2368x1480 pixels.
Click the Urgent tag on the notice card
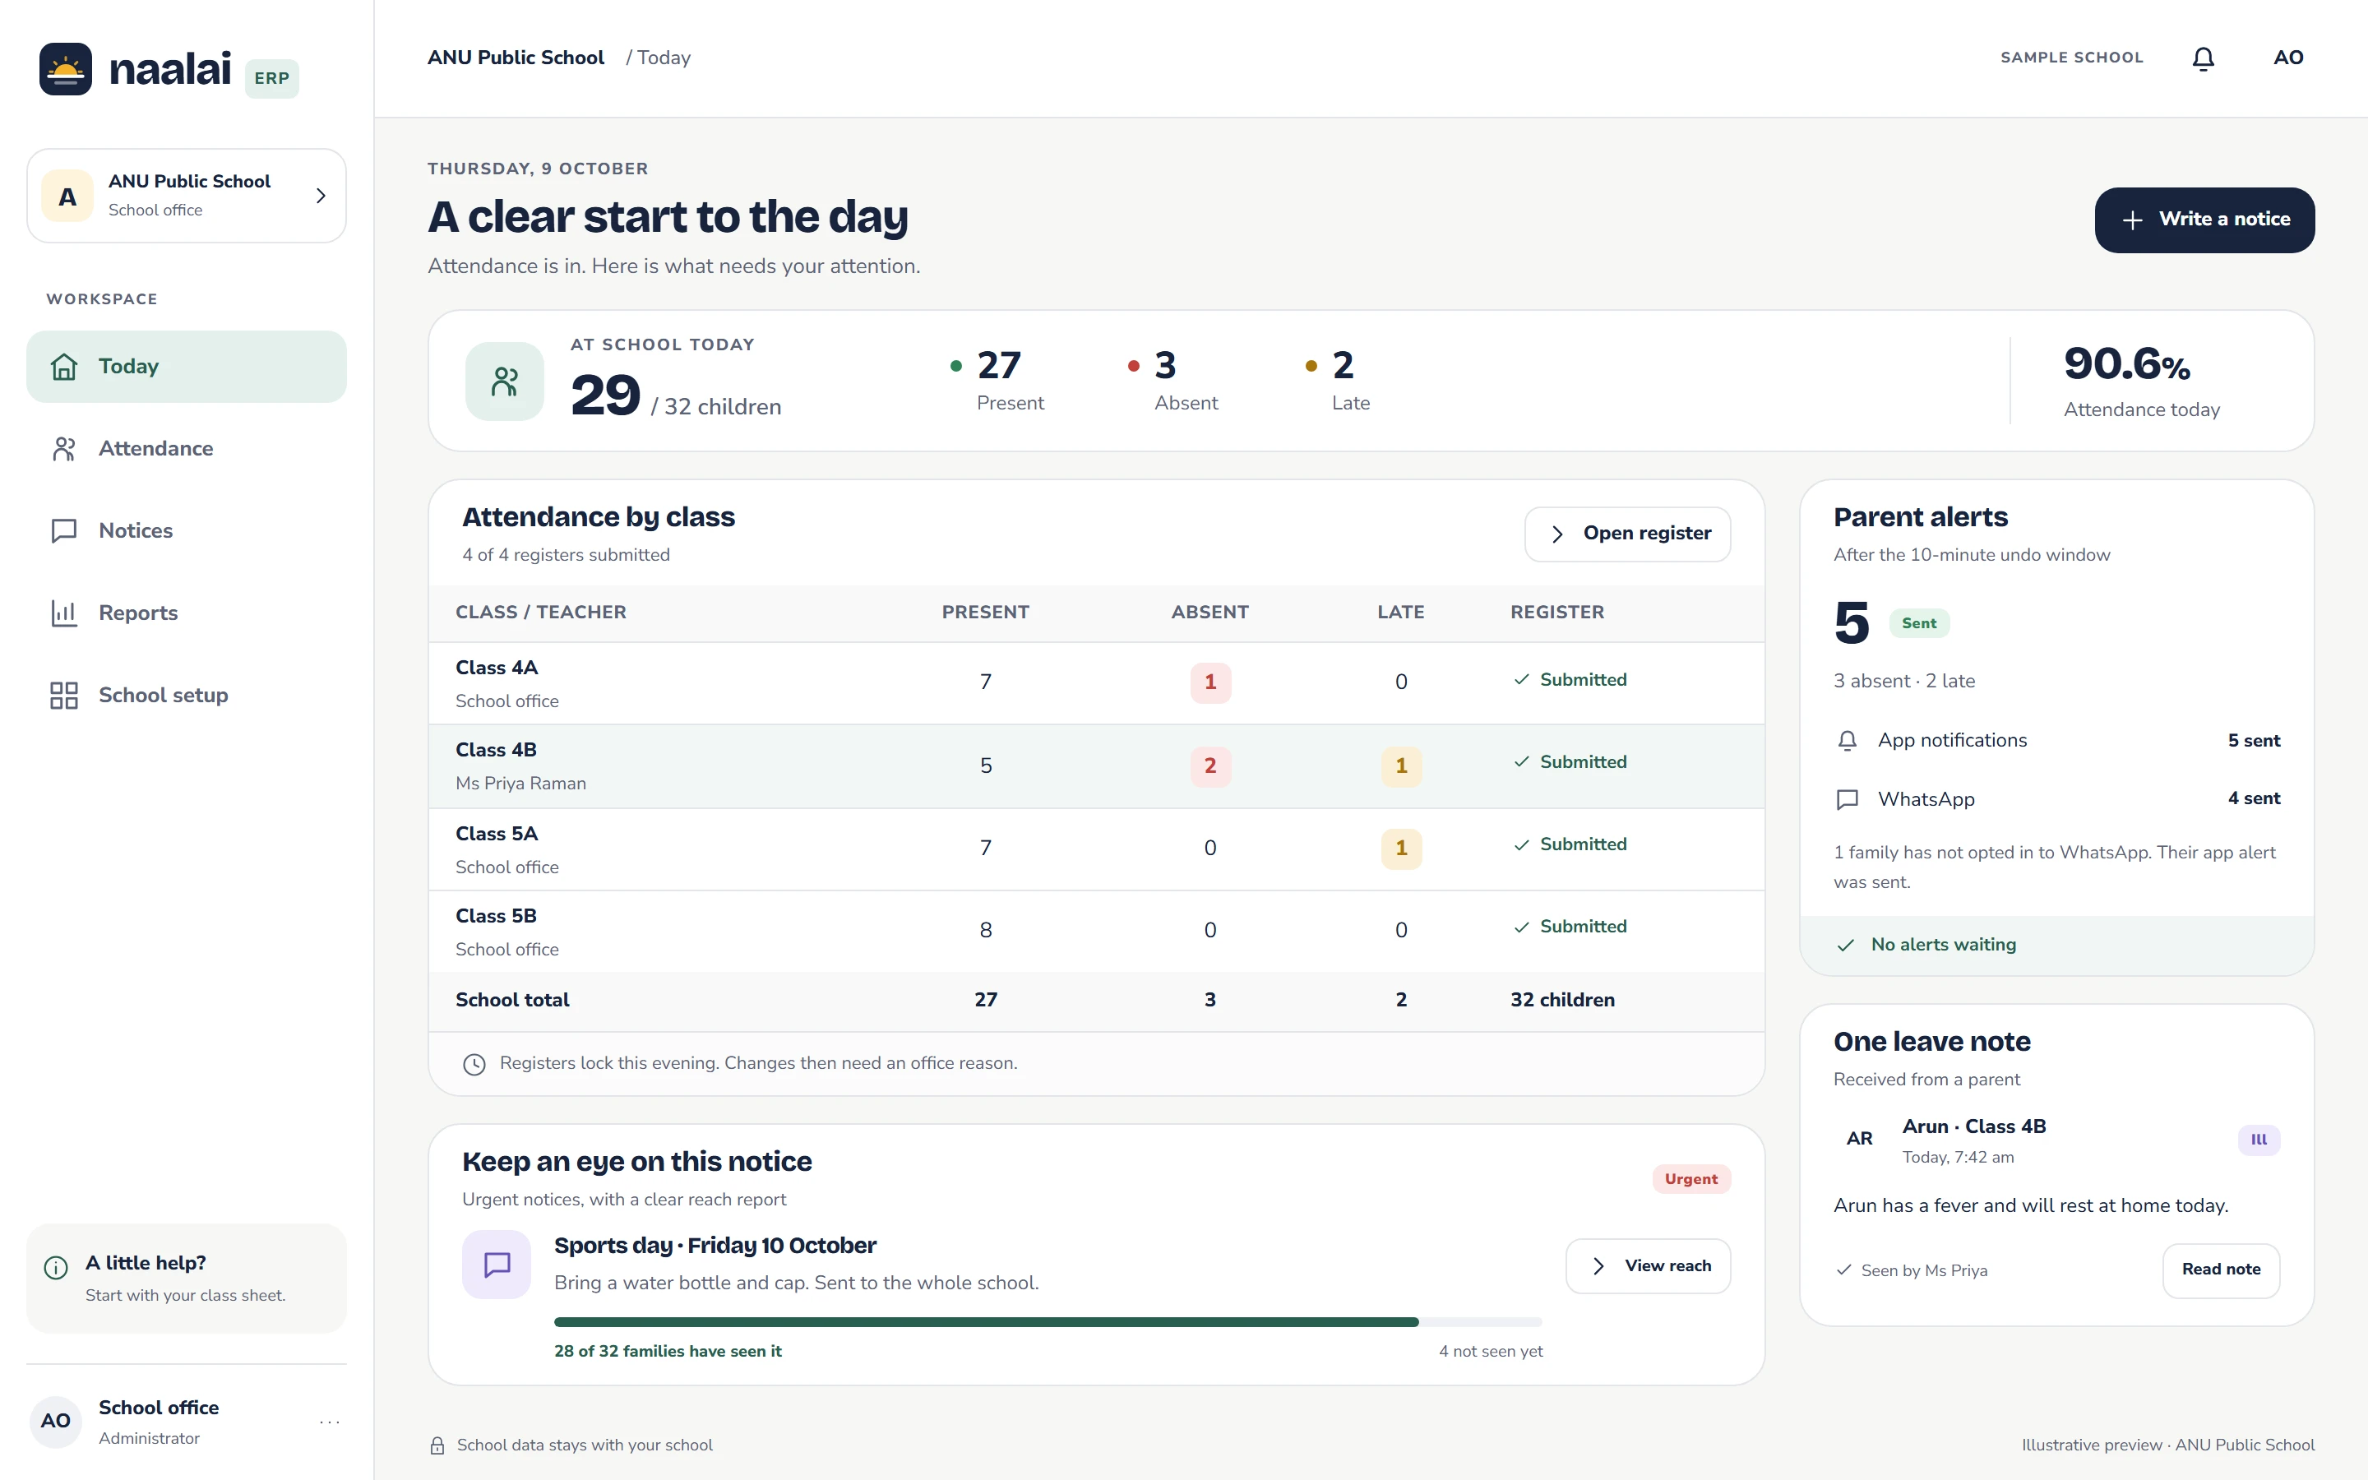point(1690,1180)
